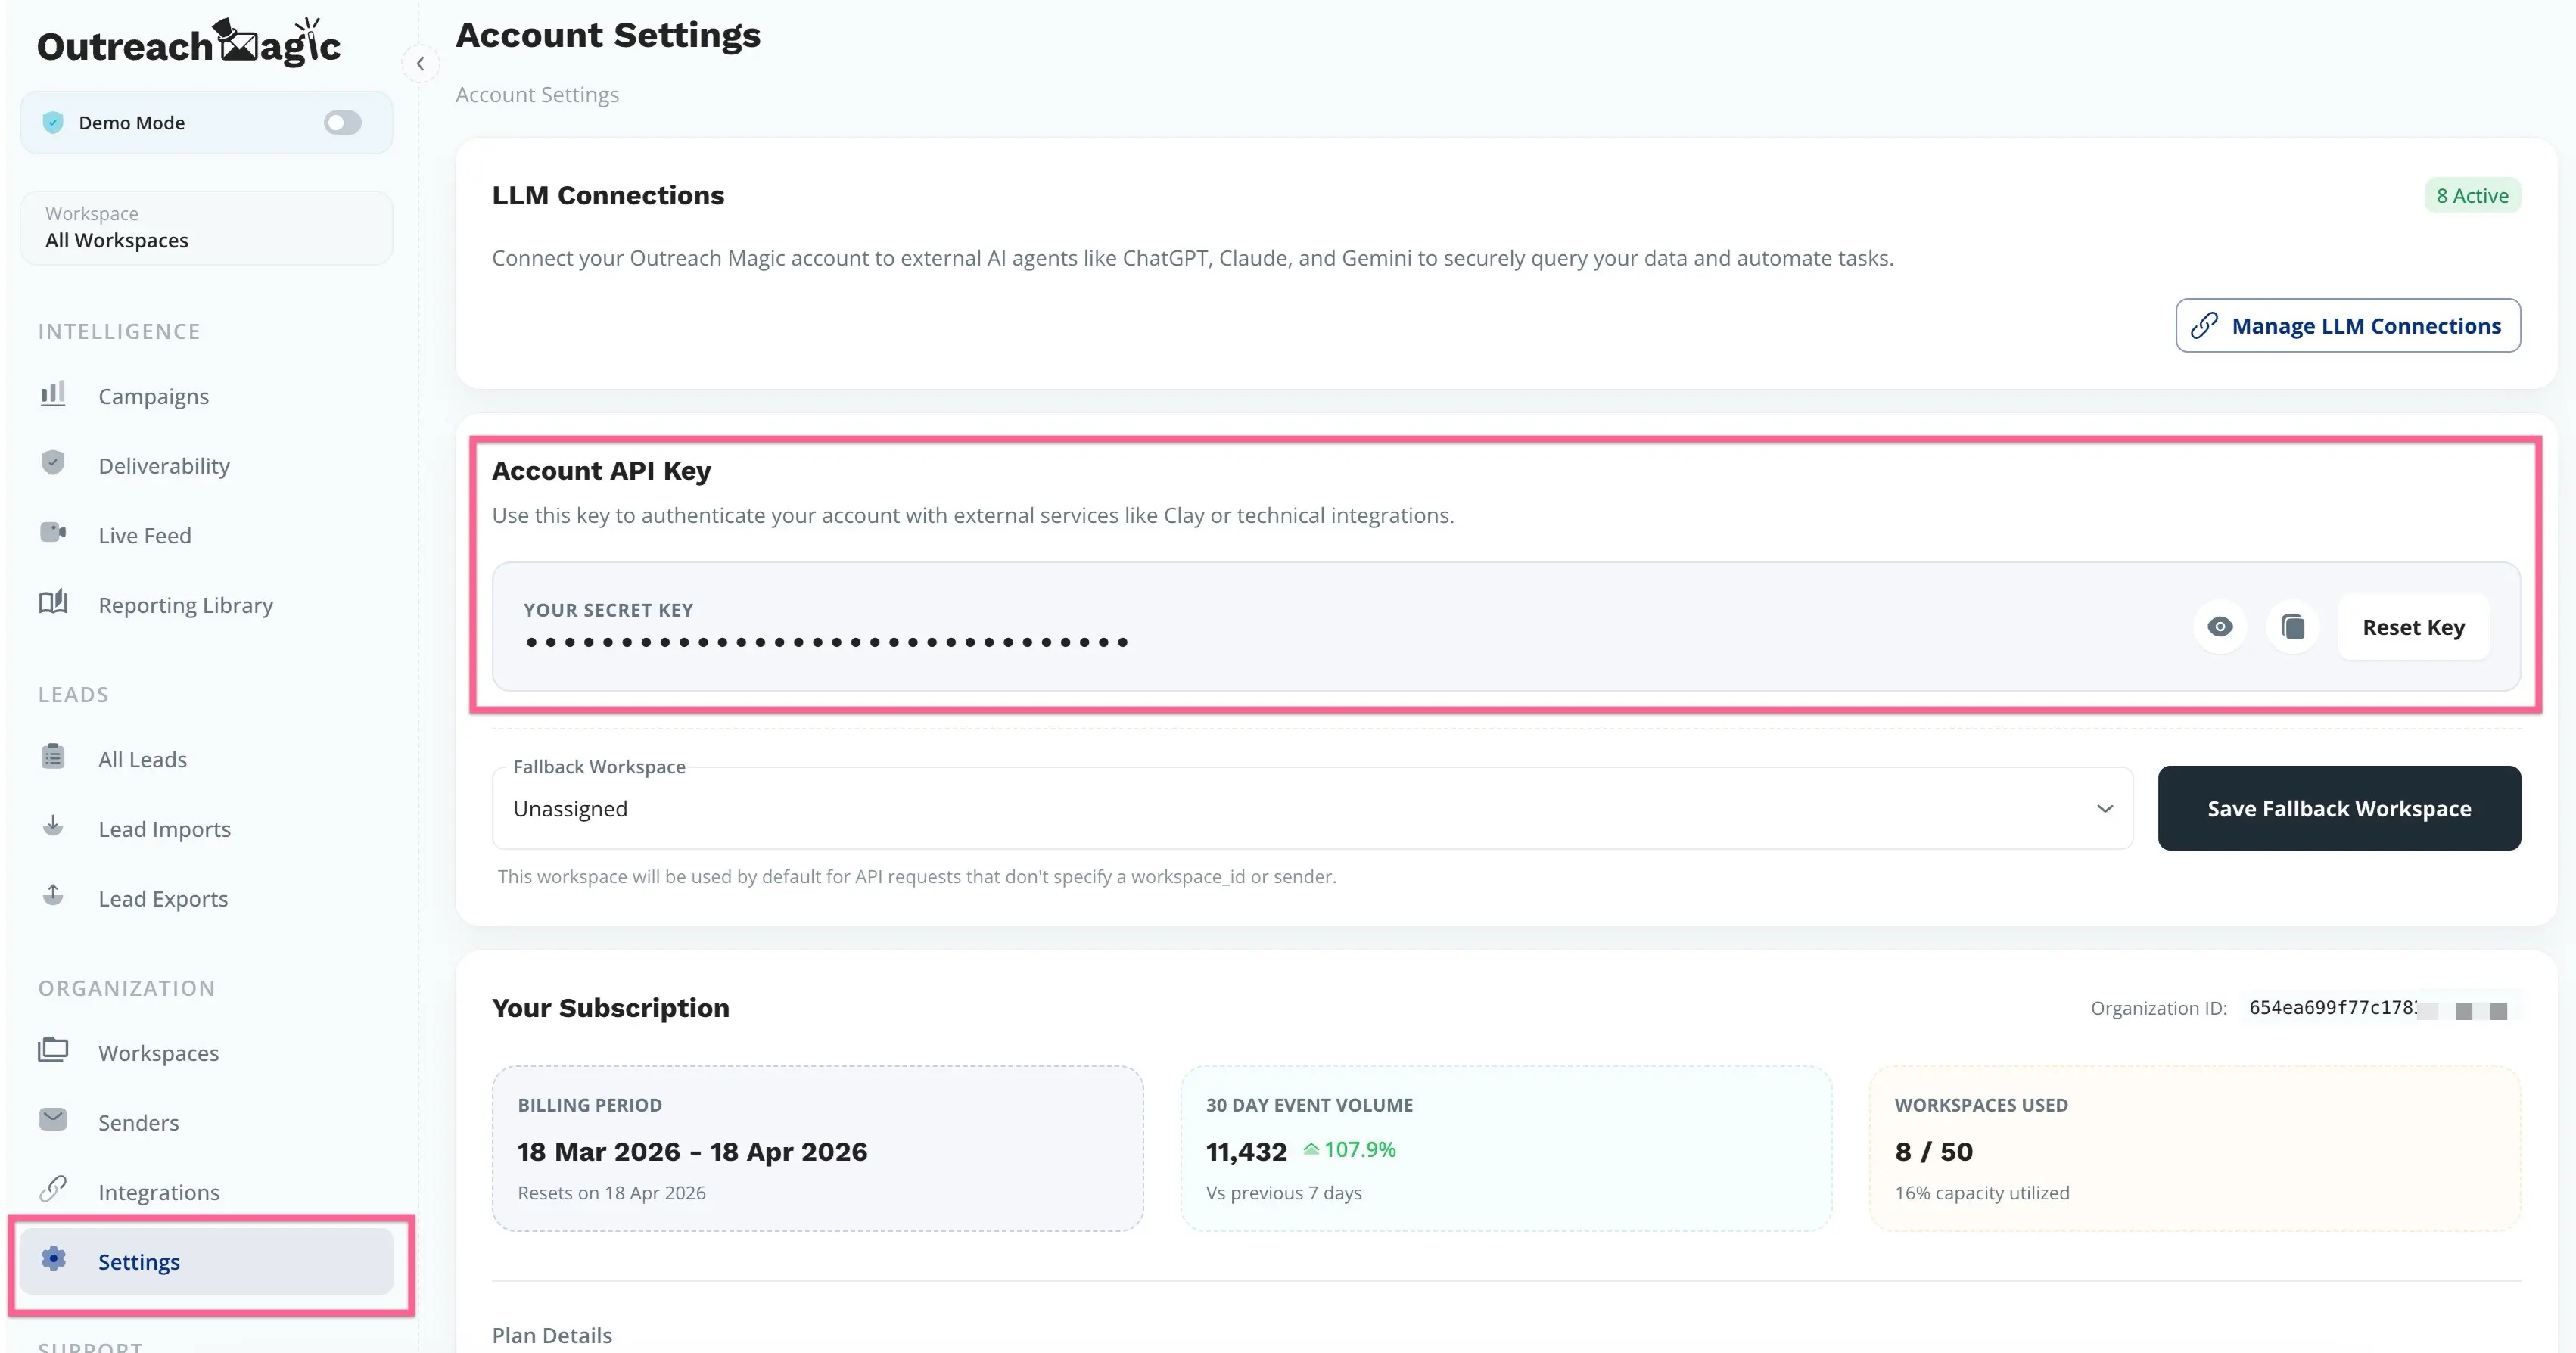Click the Senders envelope icon
This screenshot has height=1353, width=2576.
[53, 1120]
